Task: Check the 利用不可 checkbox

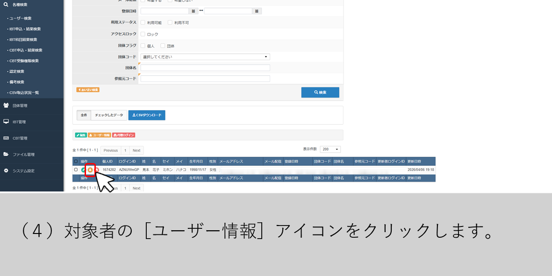Action: pos(170,22)
